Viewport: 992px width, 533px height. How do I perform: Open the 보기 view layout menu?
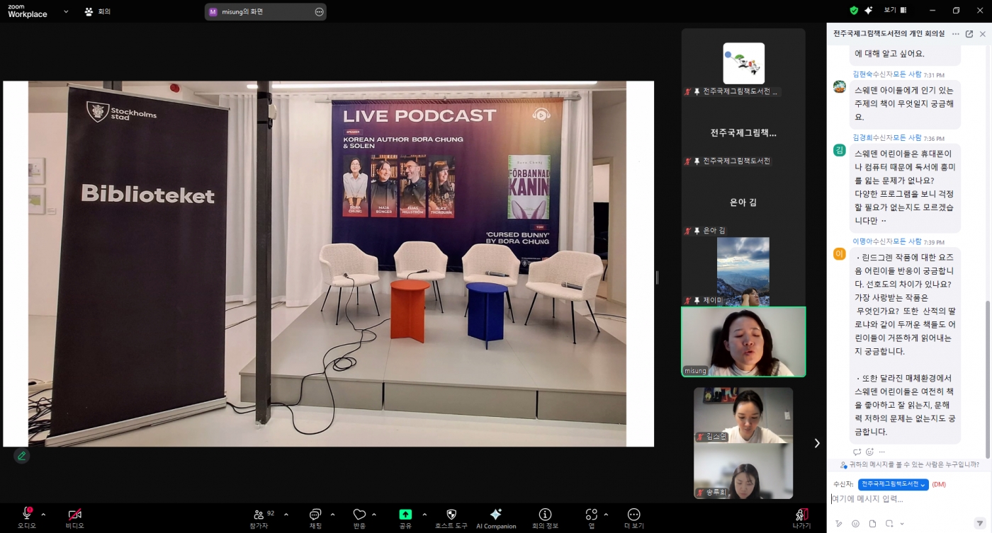point(895,11)
